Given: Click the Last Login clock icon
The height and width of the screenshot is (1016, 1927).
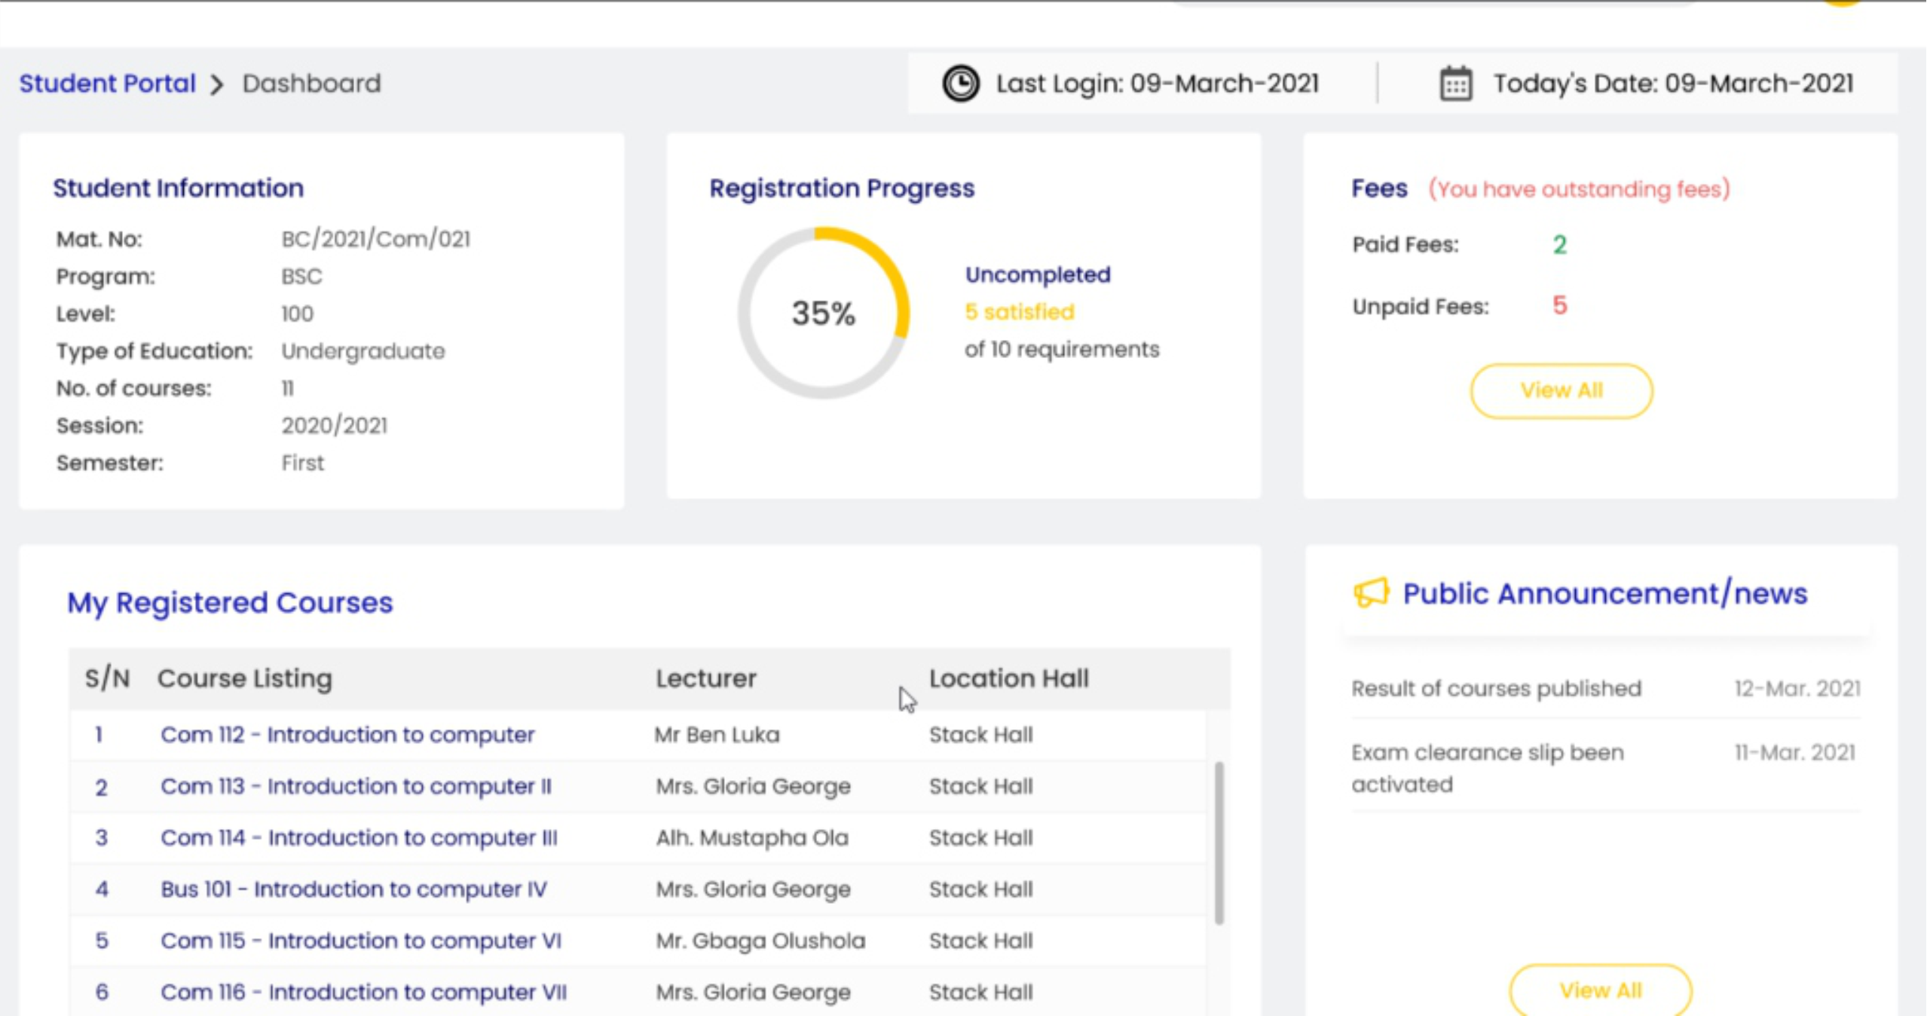Looking at the screenshot, I should [x=961, y=84].
